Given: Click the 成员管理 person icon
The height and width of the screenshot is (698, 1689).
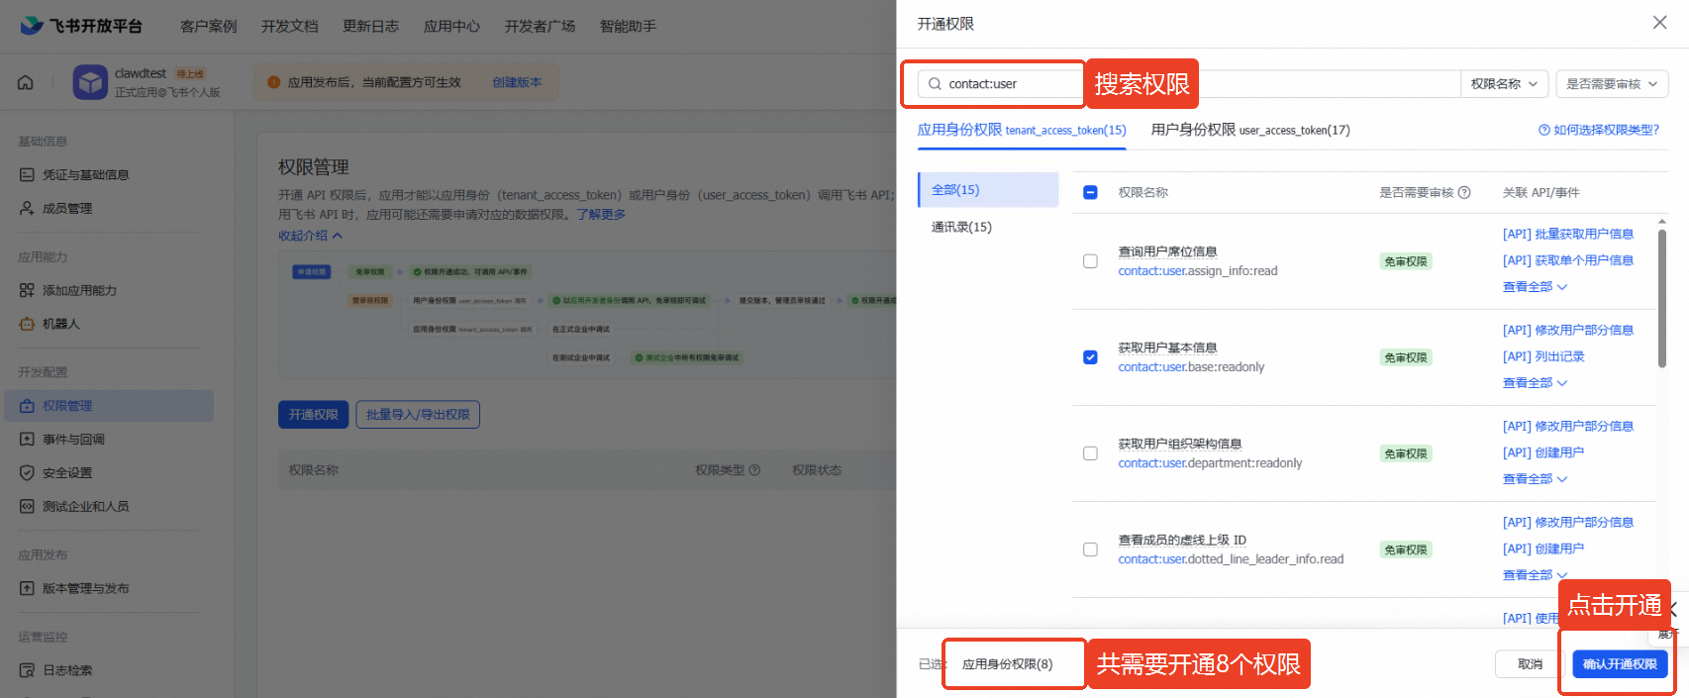Looking at the screenshot, I should 27,208.
